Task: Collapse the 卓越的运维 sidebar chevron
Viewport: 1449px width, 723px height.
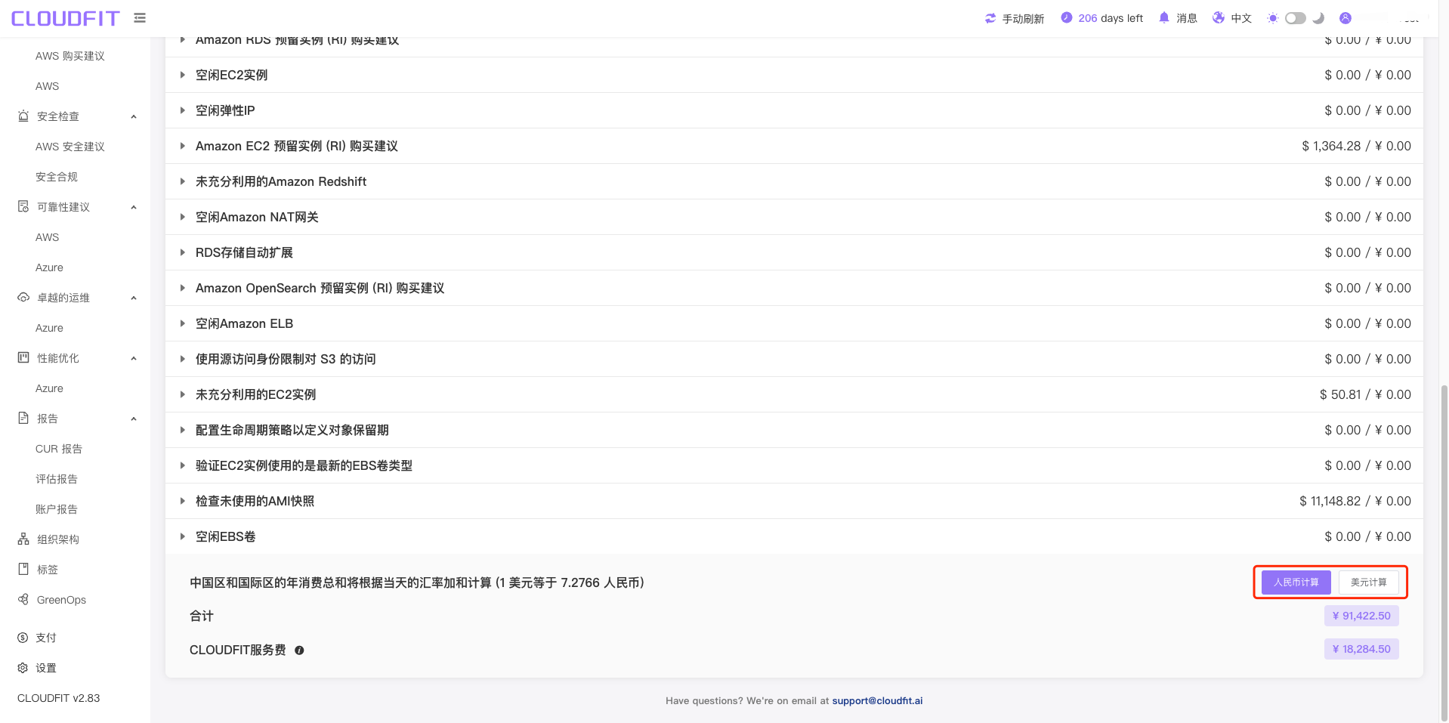Action: (x=134, y=298)
